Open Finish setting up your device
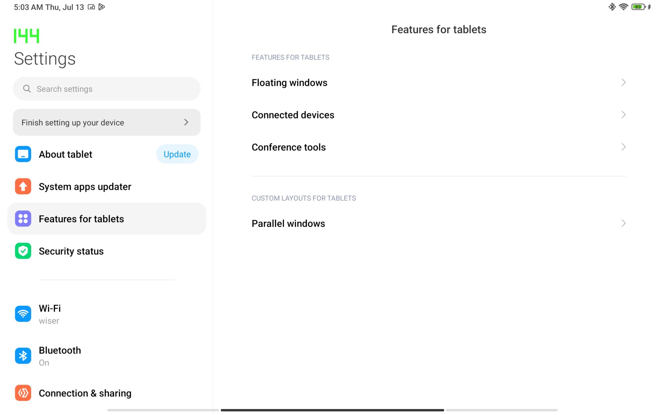The height and width of the screenshot is (415, 665). (x=107, y=122)
